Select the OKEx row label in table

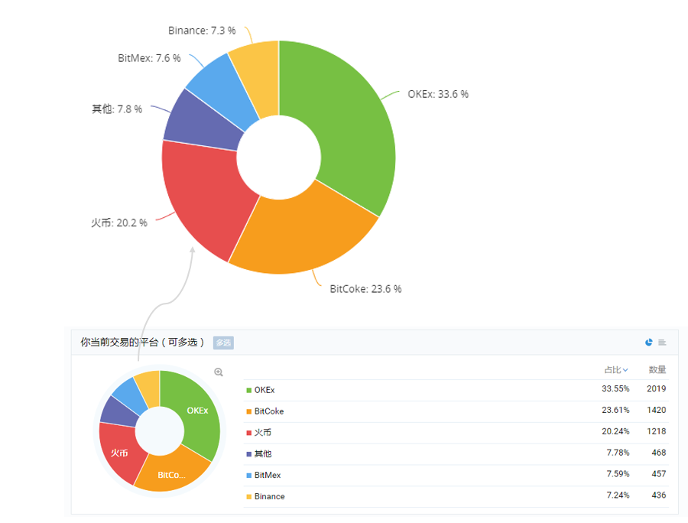[264, 390]
